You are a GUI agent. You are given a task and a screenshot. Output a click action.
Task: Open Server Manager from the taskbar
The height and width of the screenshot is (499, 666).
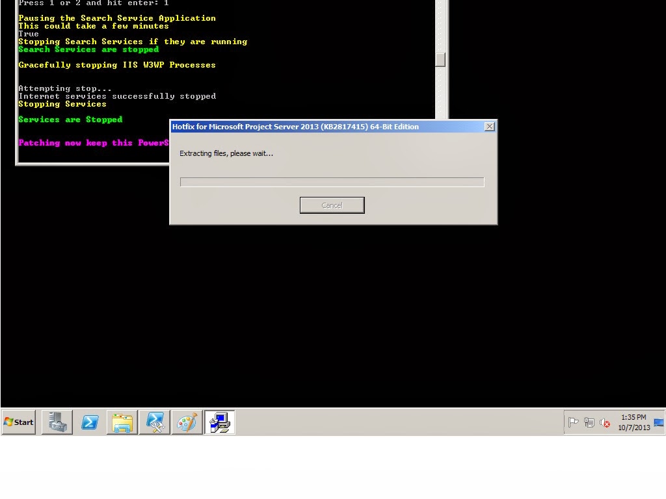pos(57,422)
